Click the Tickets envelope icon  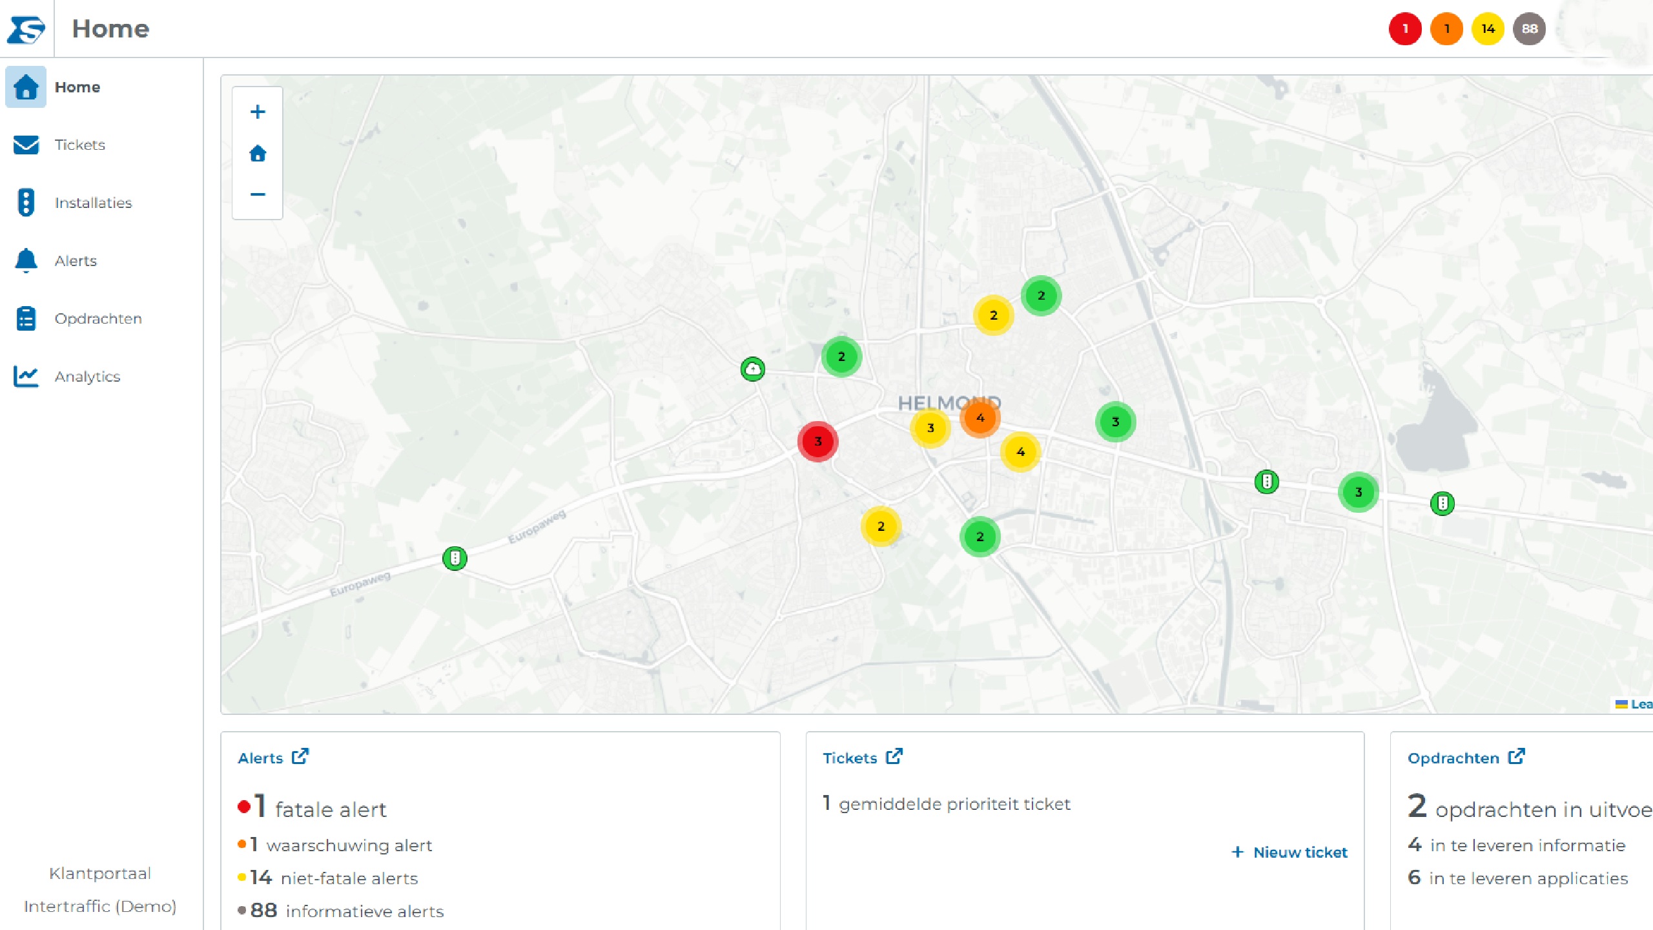coord(26,145)
